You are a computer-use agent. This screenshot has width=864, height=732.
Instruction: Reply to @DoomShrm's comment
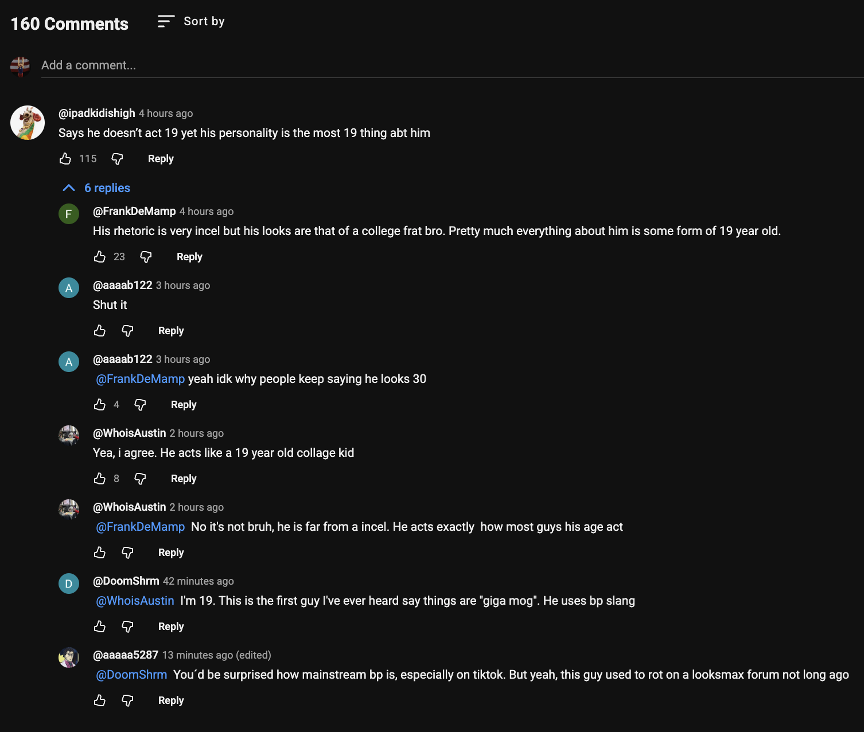coord(171,627)
